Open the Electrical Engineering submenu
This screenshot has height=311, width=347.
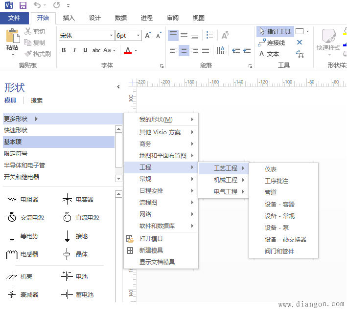(224, 191)
